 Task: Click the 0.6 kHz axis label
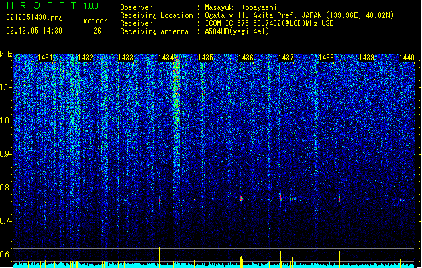pyautogui.click(x=6, y=255)
